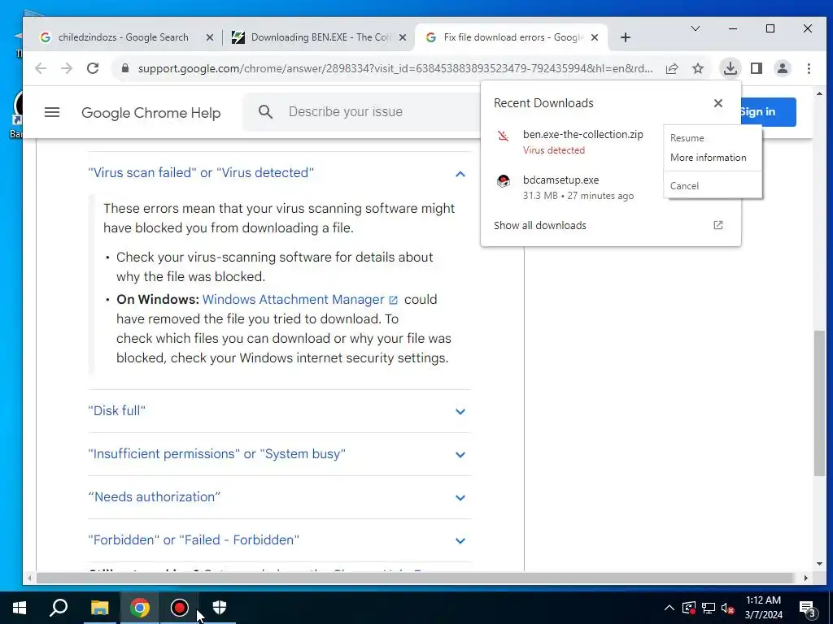Click the bdcamsetup.exe file icon
833x624 pixels.
(x=503, y=181)
